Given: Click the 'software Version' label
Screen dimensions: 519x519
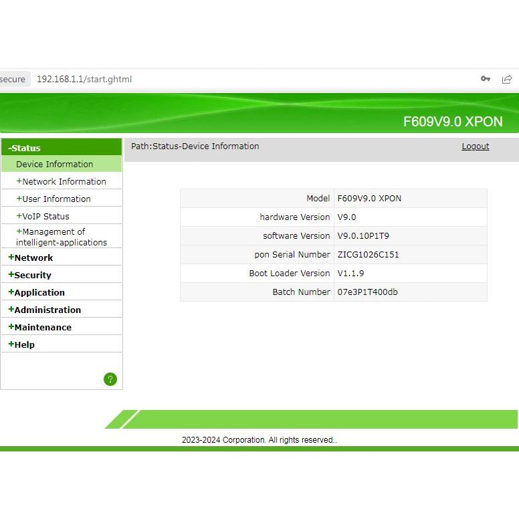Looking at the screenshot, I should point(296,235).
